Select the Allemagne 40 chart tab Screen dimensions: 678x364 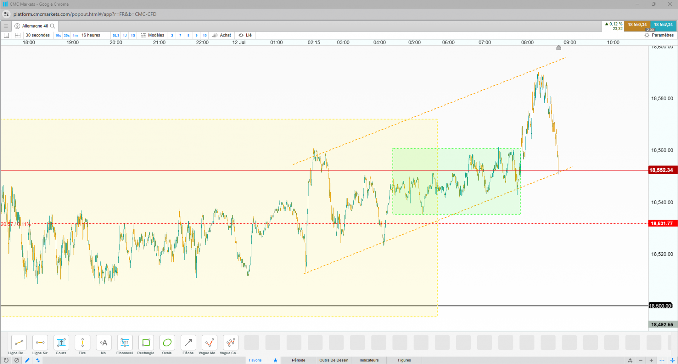pos(35,26)
